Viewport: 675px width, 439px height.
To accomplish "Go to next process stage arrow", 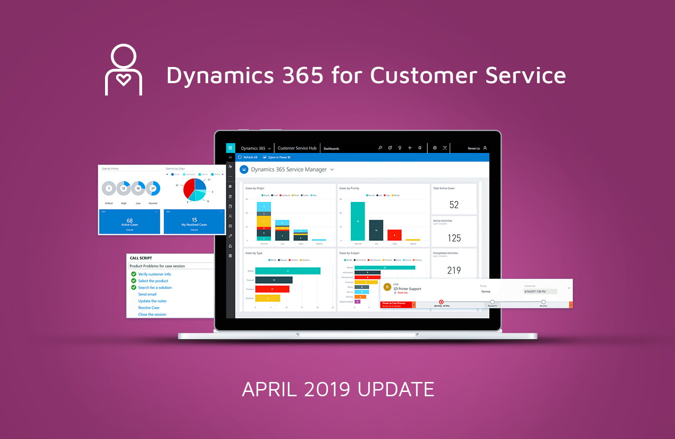I will pos(571,305).
